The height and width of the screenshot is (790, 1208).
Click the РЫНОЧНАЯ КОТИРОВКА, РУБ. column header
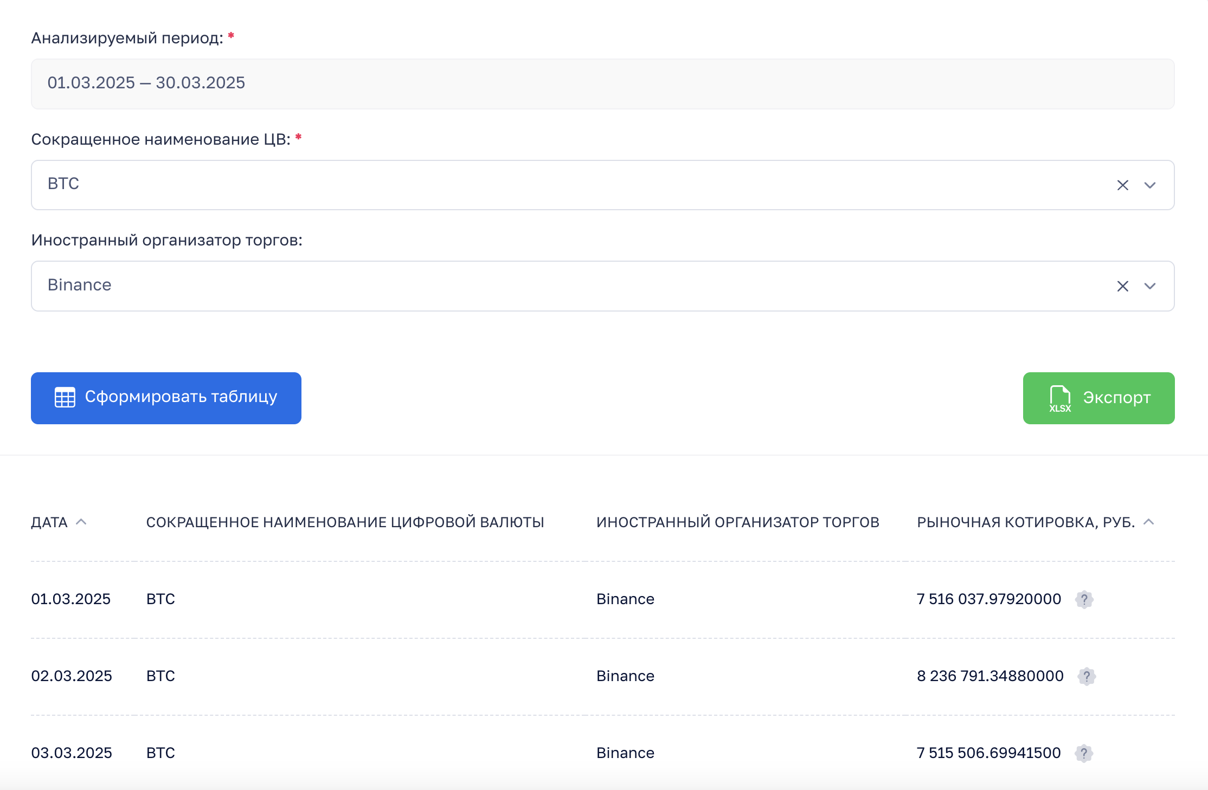pyautogui.click(x=1025, y=522)
